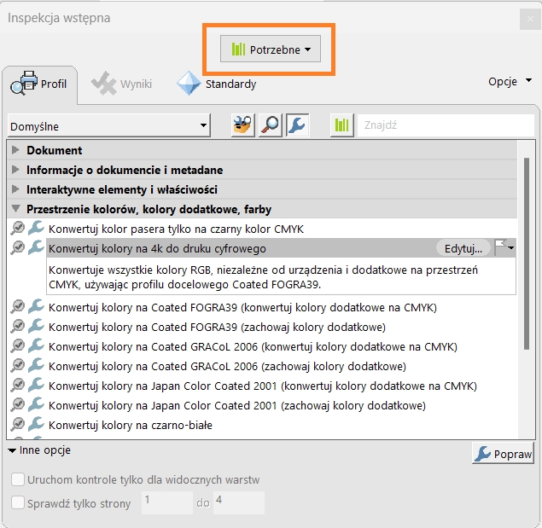This screenshot has height=528, width=542.
Task: Open the Opcje menu
Action: pyautogui.click(x=510, y=82)
